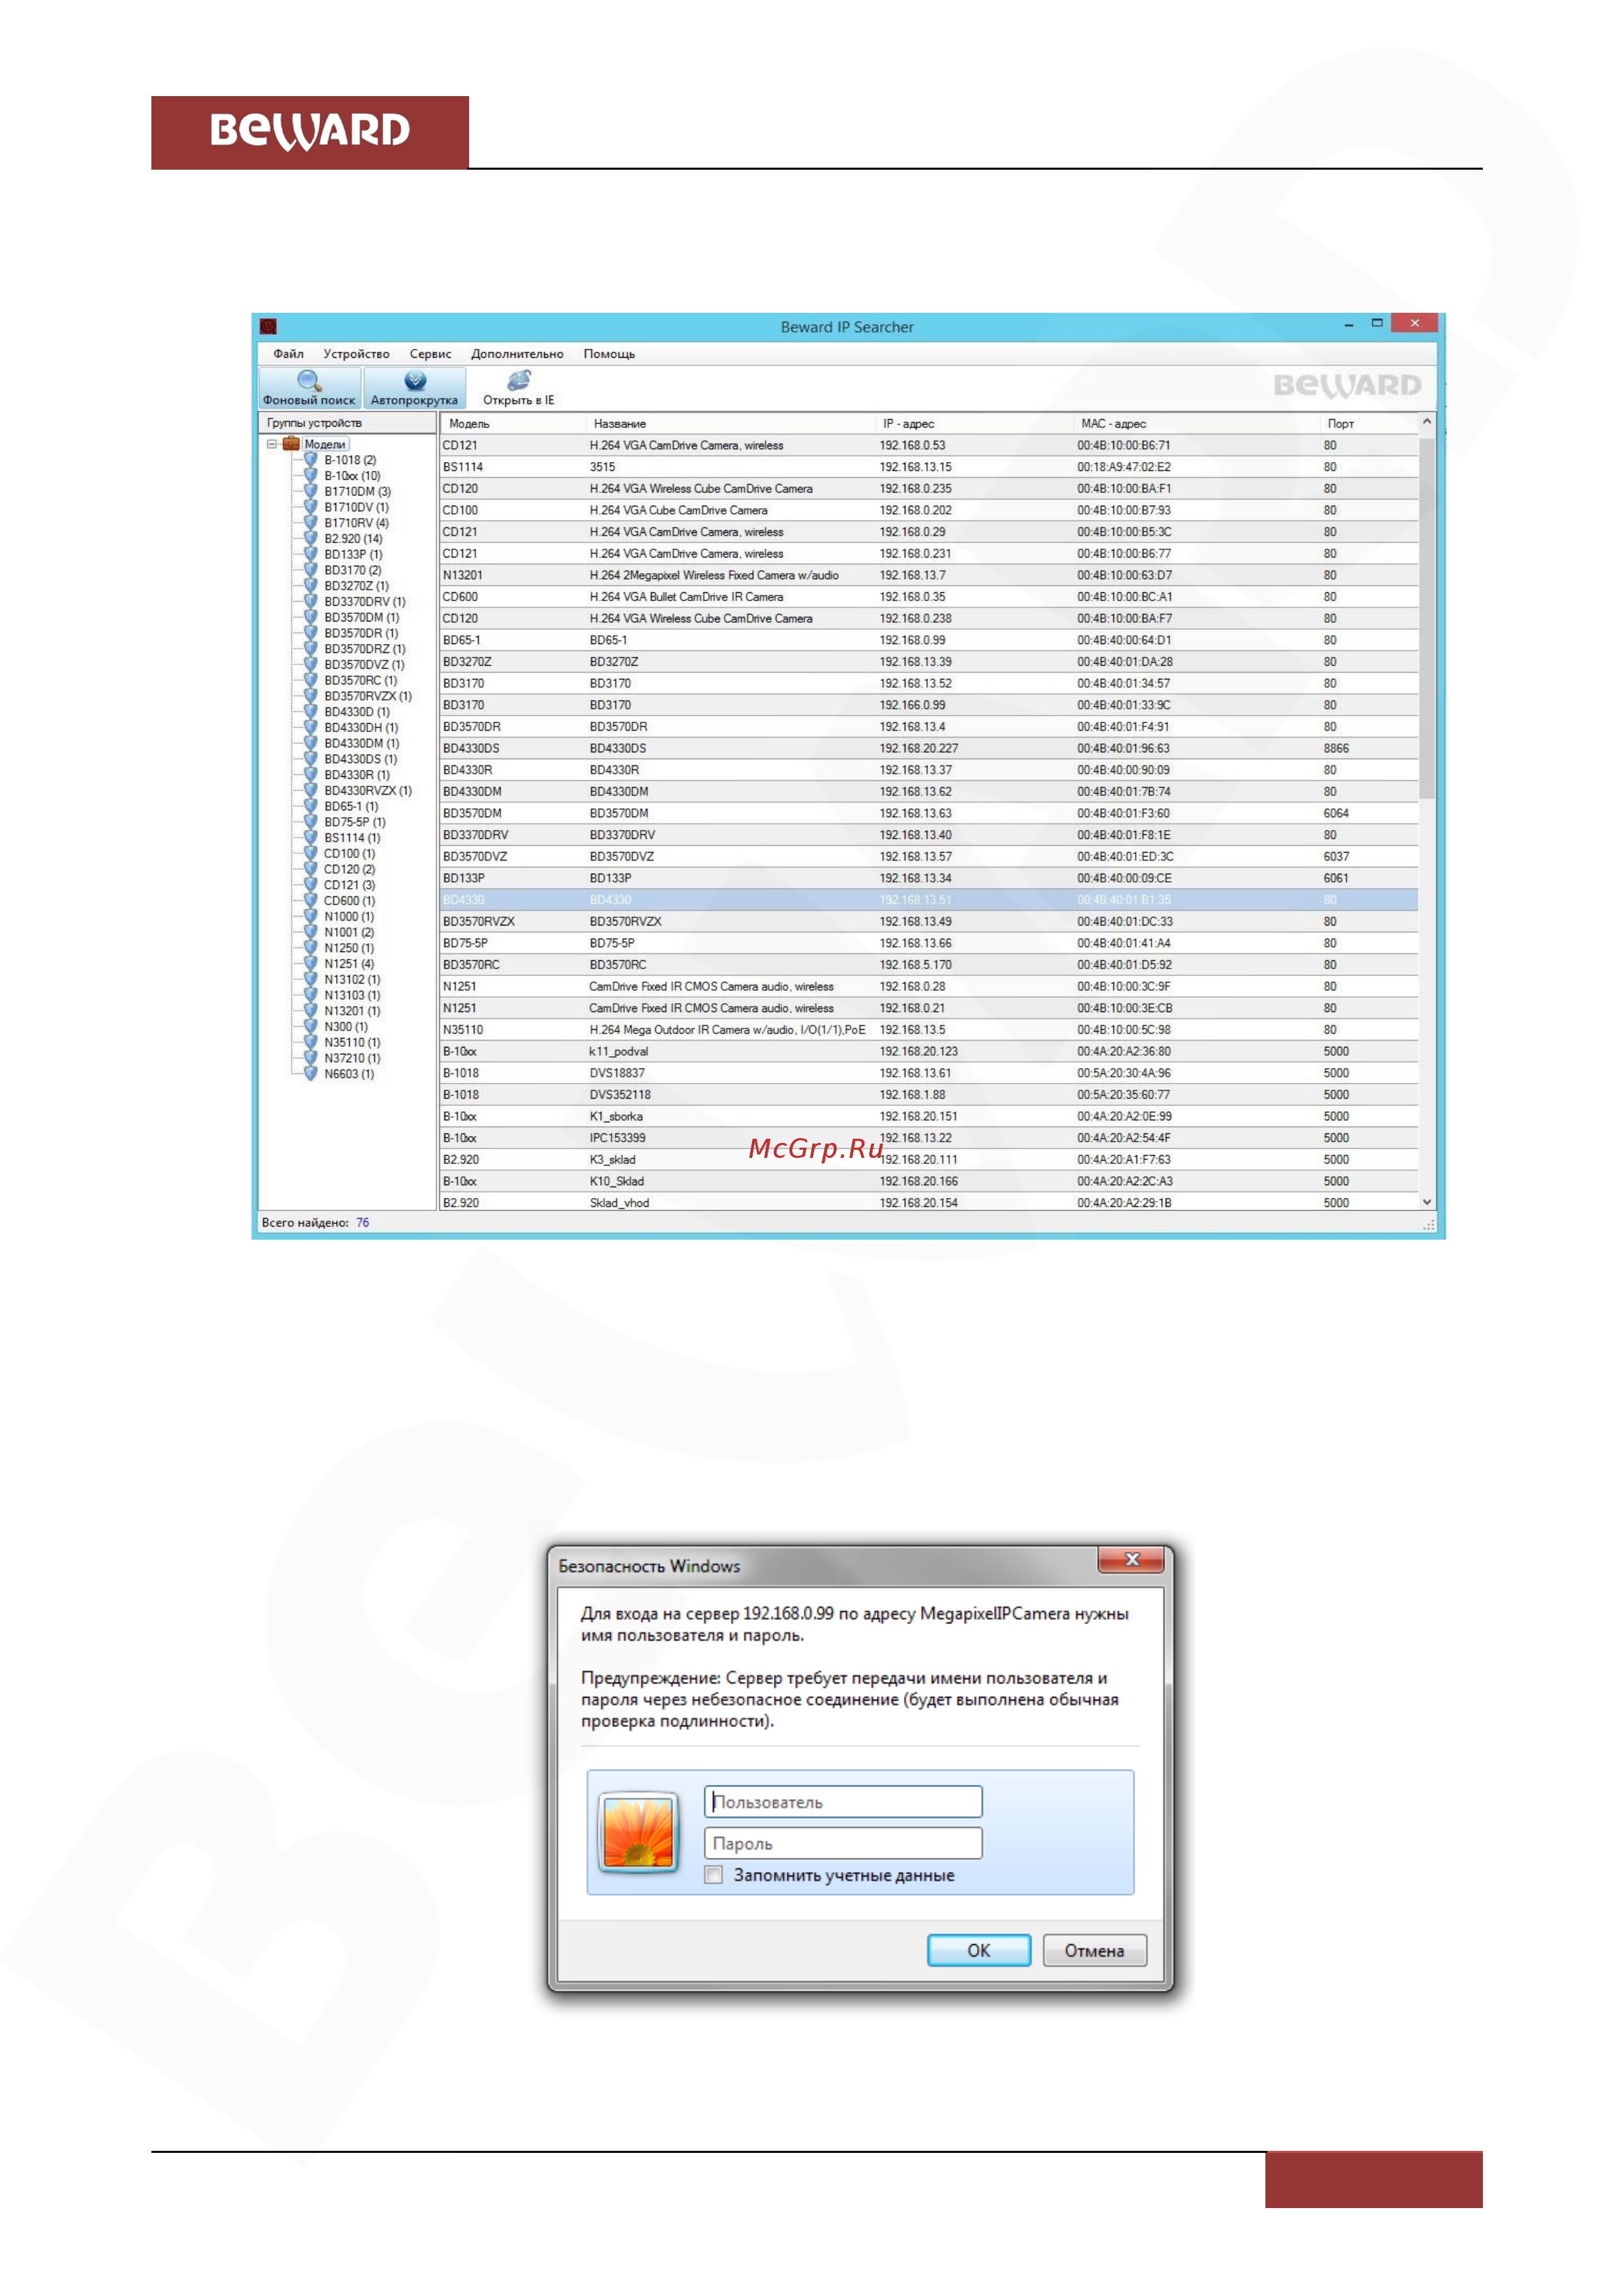Select the shield icon beside BD65-1 (1)
Viewport: 1624px width, 2296px height.
tap(311, 806)
